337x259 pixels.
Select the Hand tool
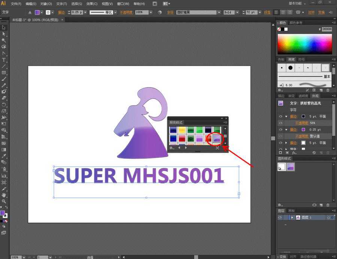4,195
